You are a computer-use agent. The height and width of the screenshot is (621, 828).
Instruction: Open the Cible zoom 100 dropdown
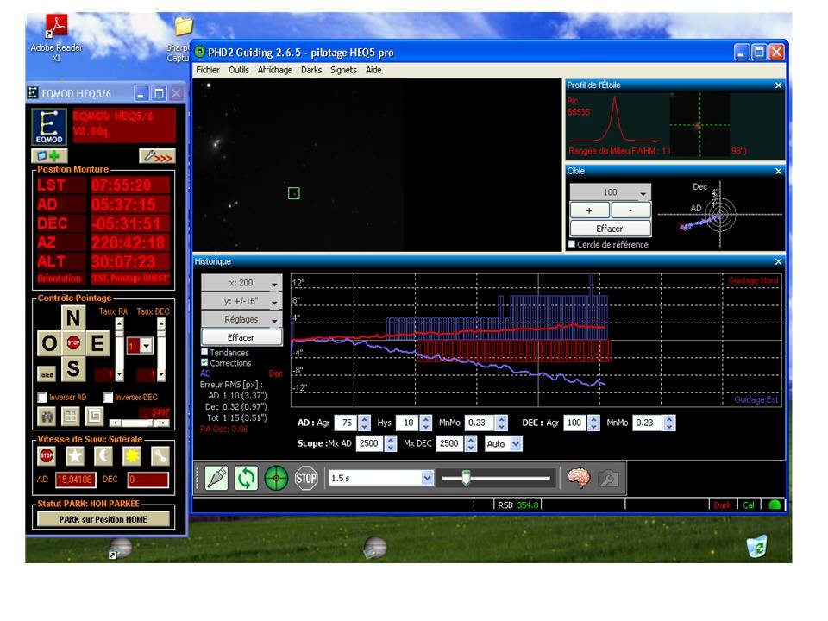click(x=611, y=192)
